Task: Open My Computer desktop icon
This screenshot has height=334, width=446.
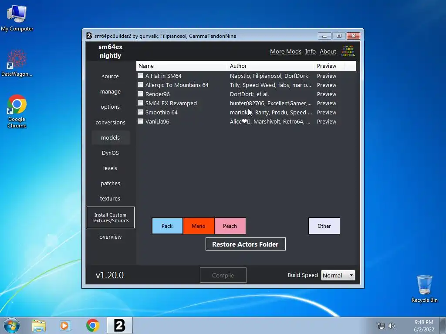Action: [17, 18]
